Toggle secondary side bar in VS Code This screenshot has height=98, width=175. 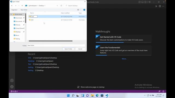pyautogui.click(x=145, y=2)
